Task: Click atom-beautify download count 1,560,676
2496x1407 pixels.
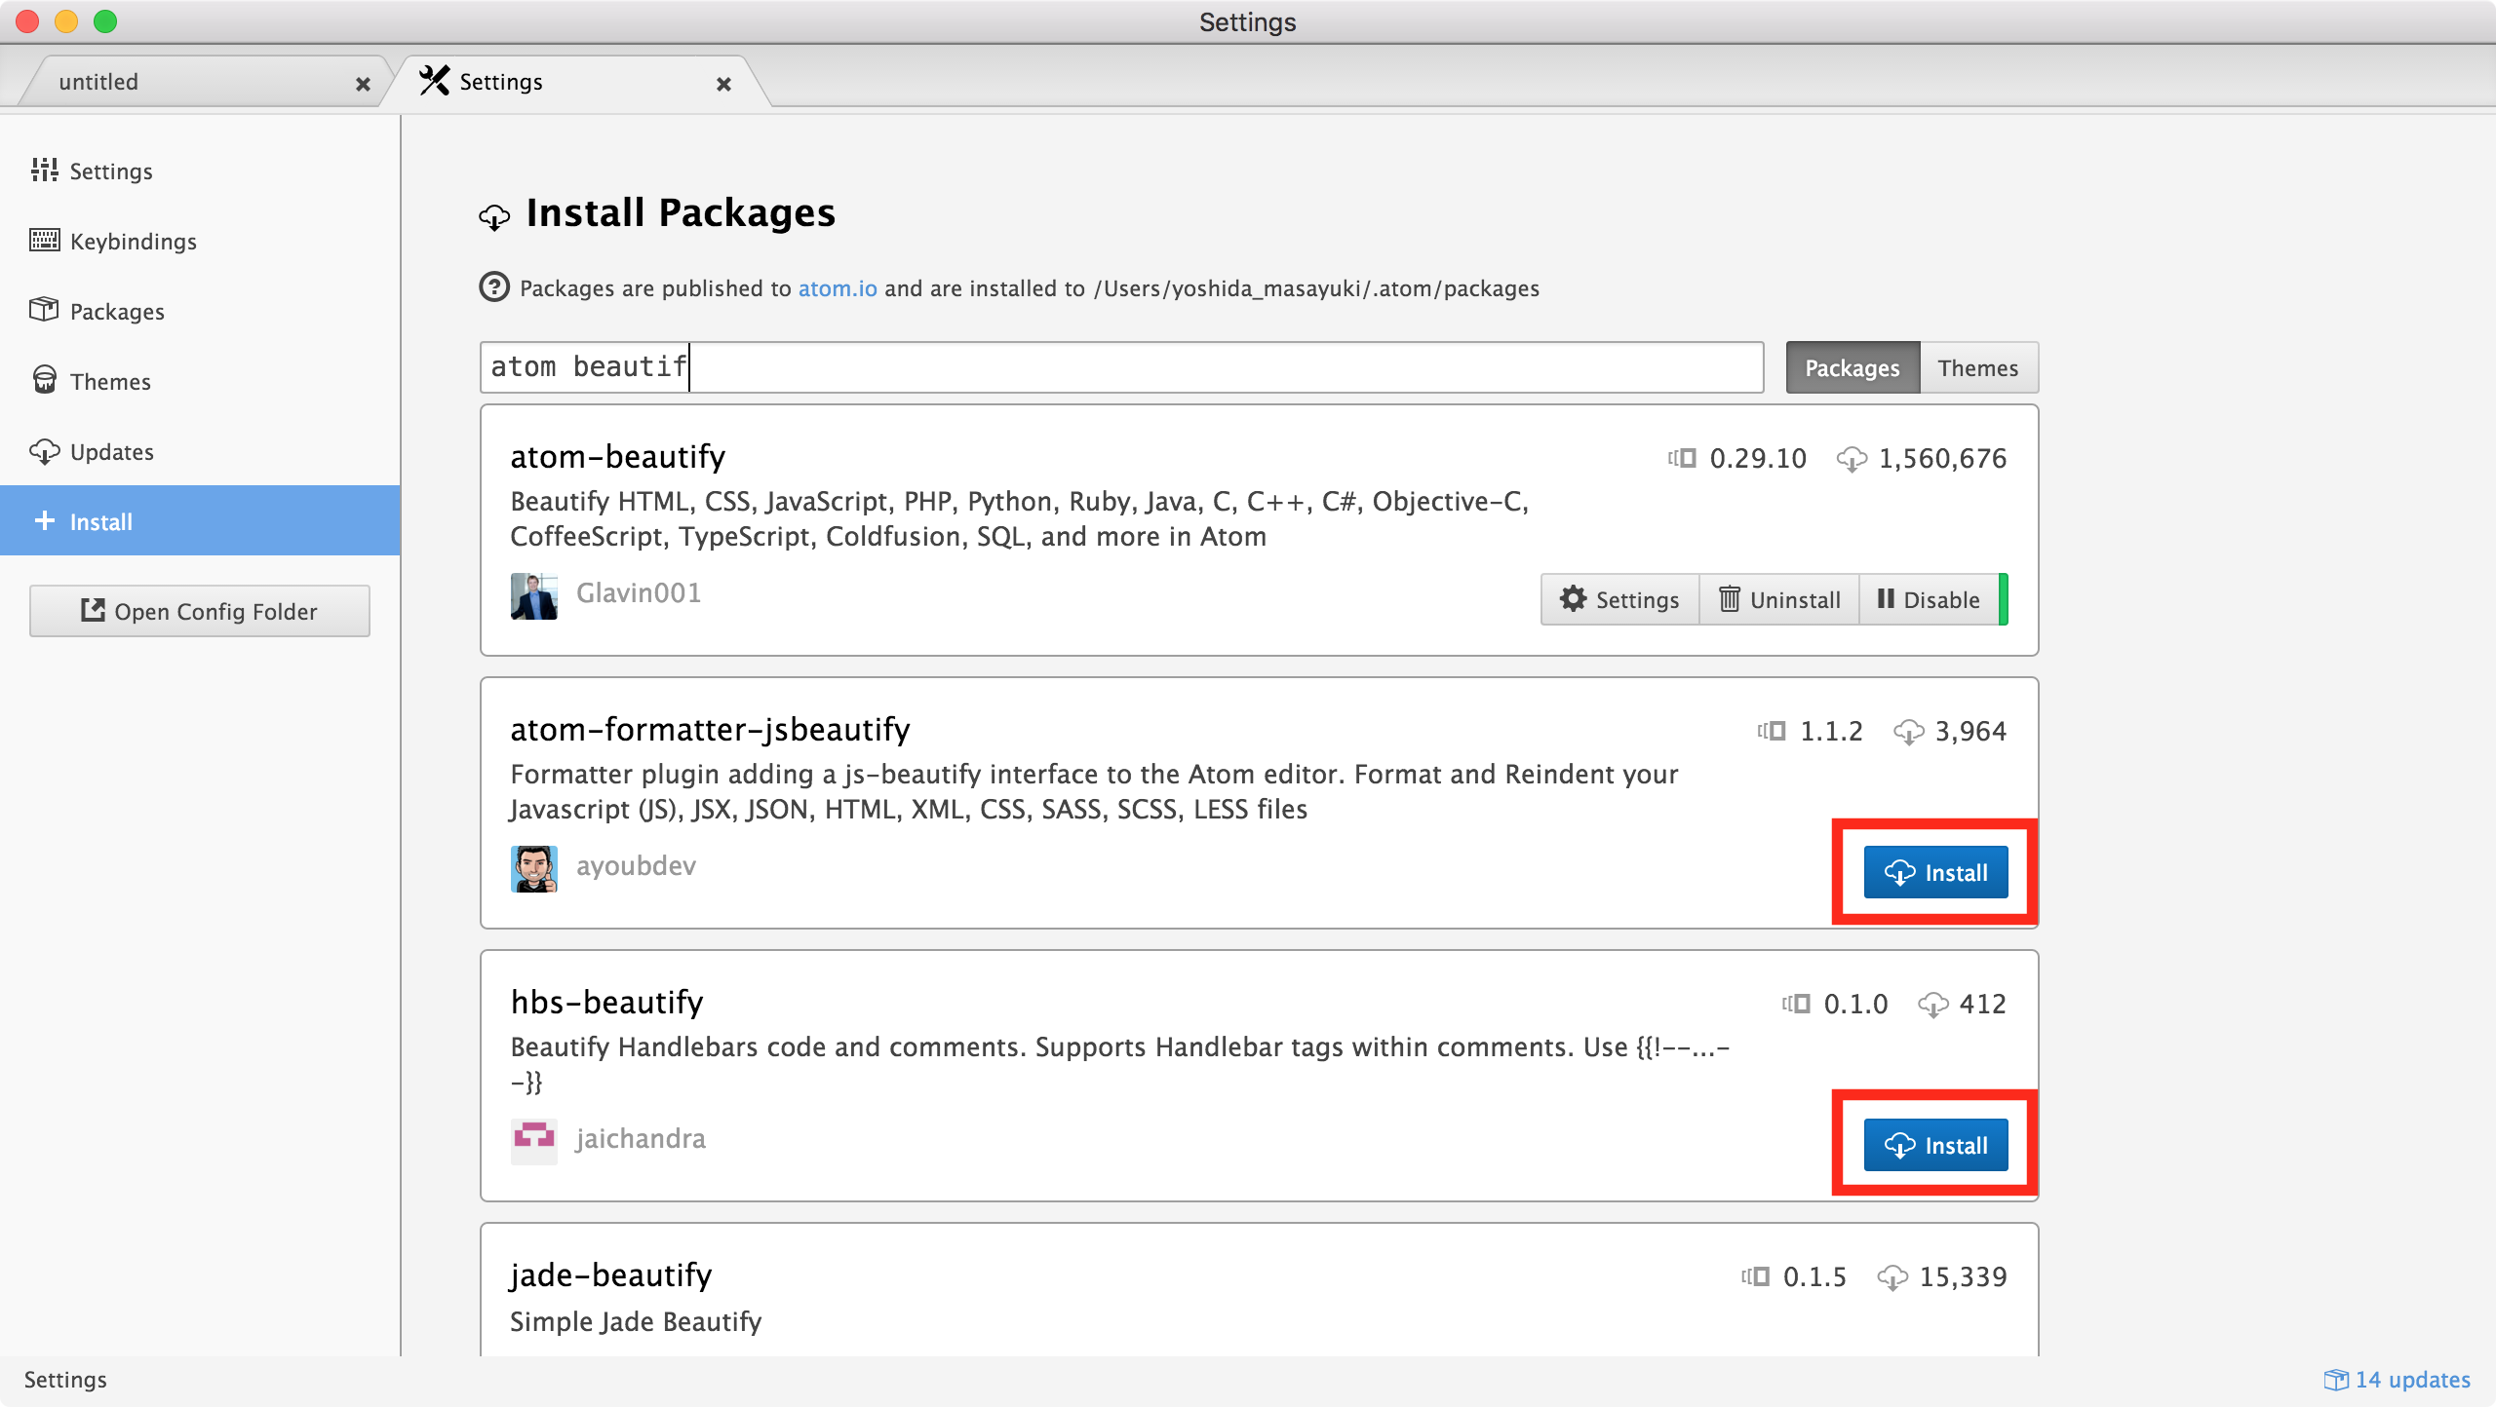Action: click(1942, 458)
